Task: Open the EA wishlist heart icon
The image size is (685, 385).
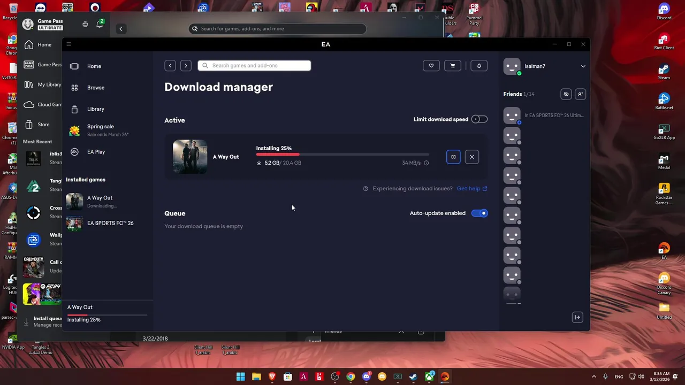Action: 431,66
